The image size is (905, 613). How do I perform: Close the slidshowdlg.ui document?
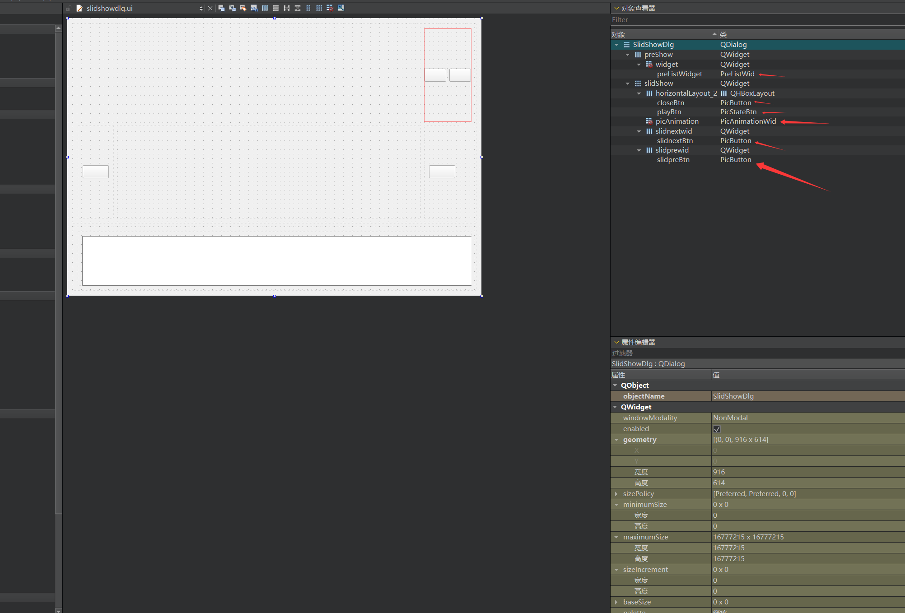210,9
